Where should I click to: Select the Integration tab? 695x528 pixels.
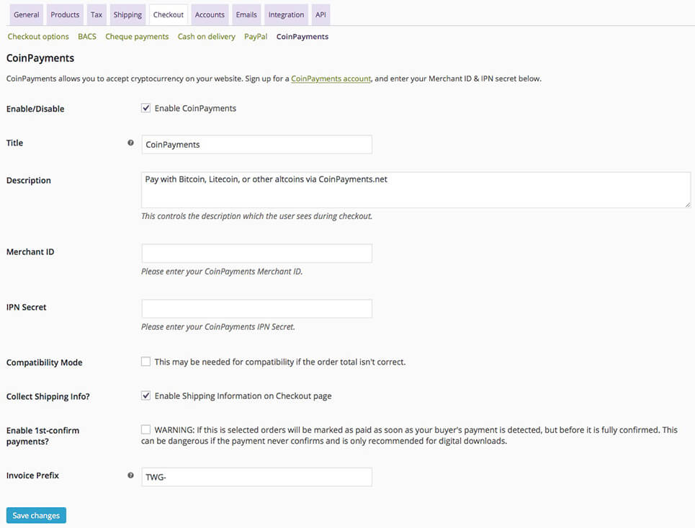[x=286, y=14]
